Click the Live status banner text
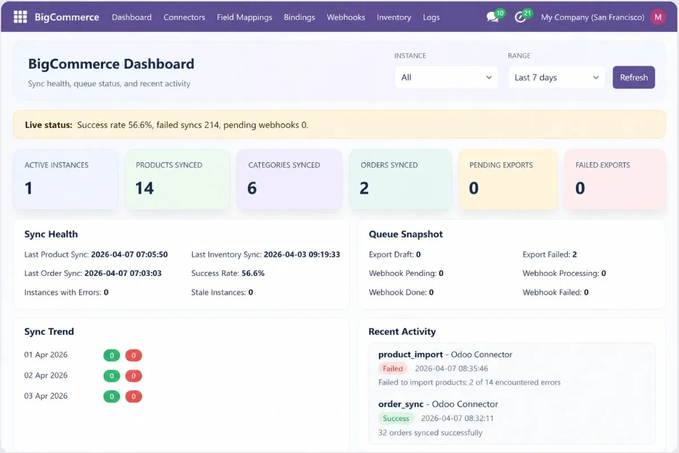Image resolution: width=679 pixels, height=453 pixels. 166,125
